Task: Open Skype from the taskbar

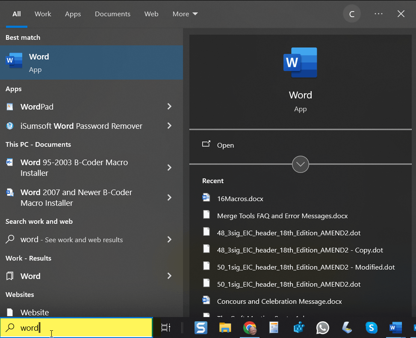Action: [x=371, y=328]
